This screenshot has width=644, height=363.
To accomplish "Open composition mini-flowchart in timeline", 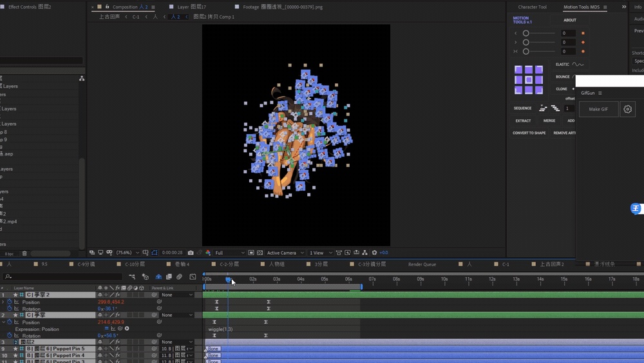I will (132, 277).
